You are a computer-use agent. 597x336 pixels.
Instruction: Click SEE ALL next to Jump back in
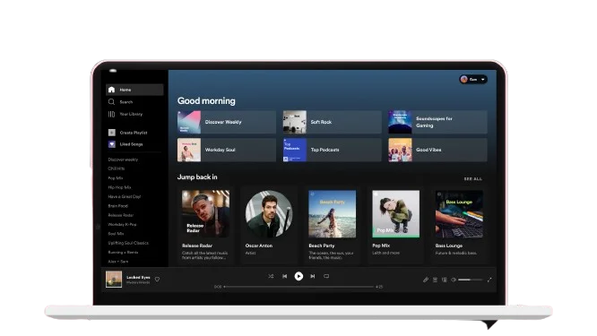point(473,179)
